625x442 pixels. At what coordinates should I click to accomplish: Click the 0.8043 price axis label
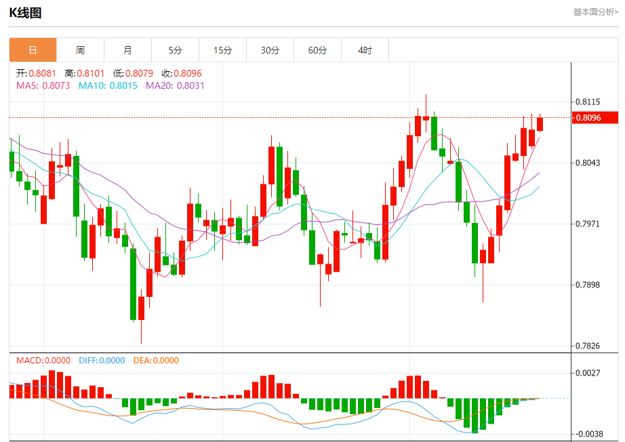(588, 163)
